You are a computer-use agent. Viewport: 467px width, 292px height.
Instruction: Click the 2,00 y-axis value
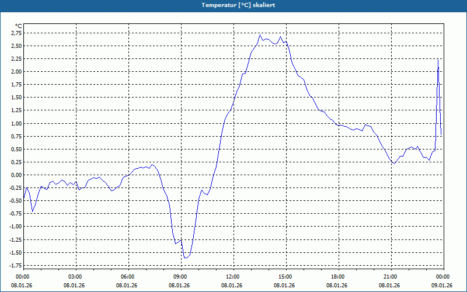(x=16, y=71)
